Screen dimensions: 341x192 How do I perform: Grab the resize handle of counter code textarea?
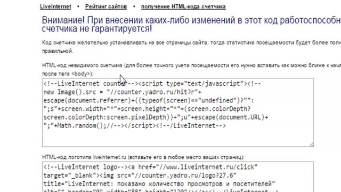pos(311,145)
